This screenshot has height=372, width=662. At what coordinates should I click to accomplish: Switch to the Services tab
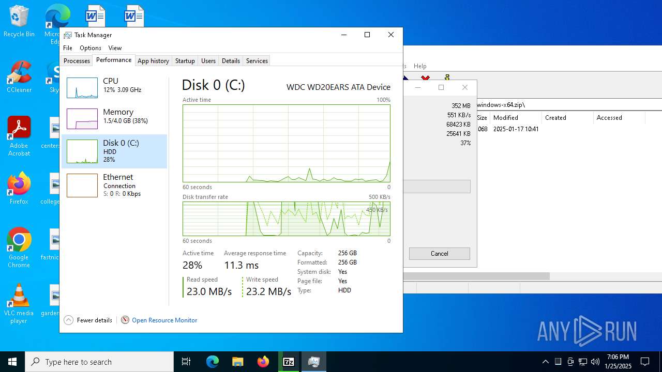(x=257, y=61)
